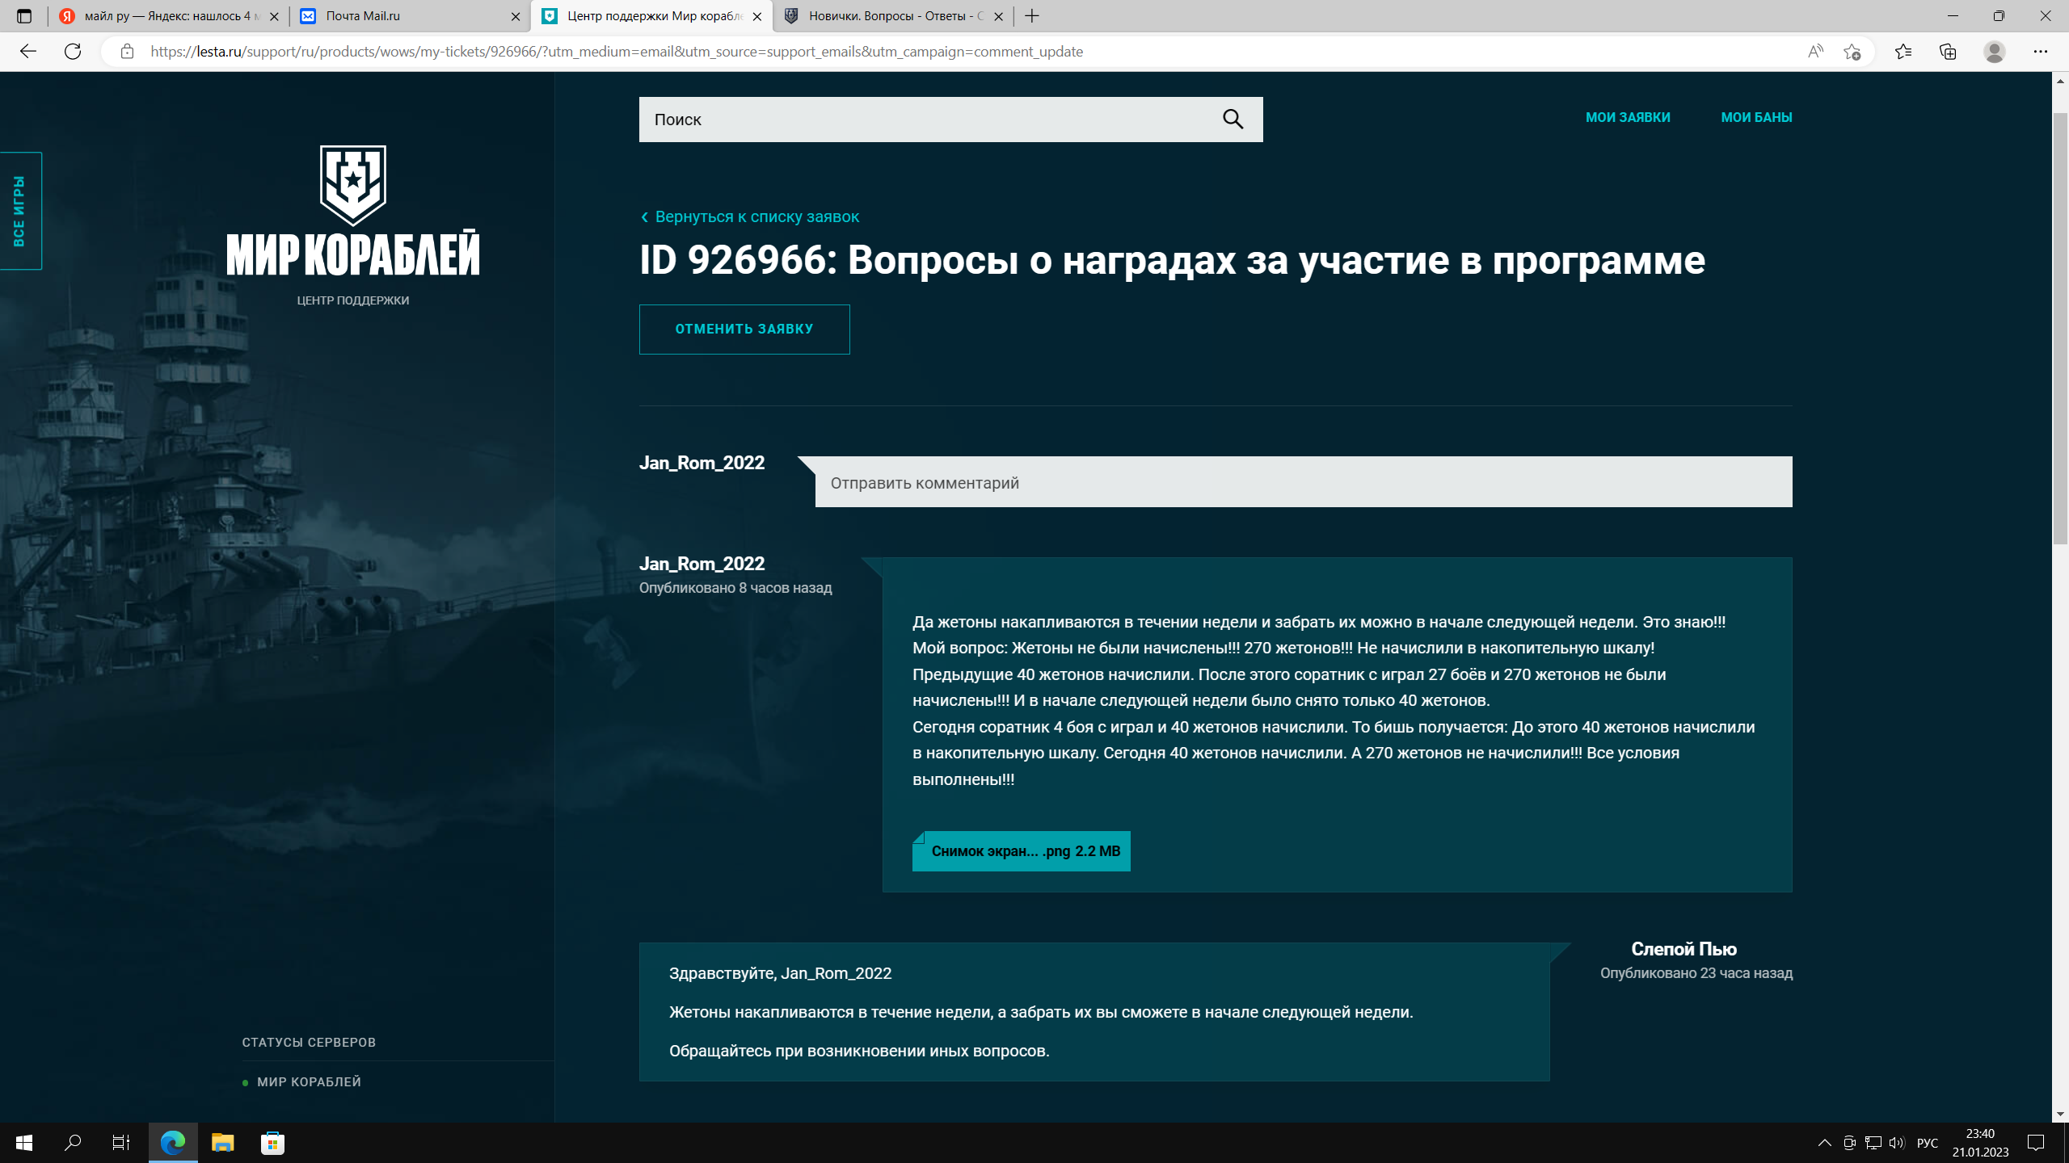Open File Explorer from taskbar
Viewport: 2069px width, 1163px height.
[222, 1142]
